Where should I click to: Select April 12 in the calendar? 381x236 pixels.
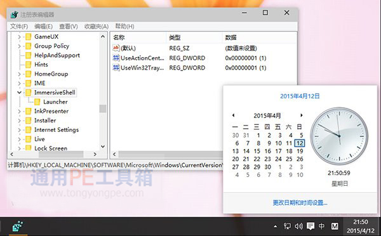[x=300, y=143]
